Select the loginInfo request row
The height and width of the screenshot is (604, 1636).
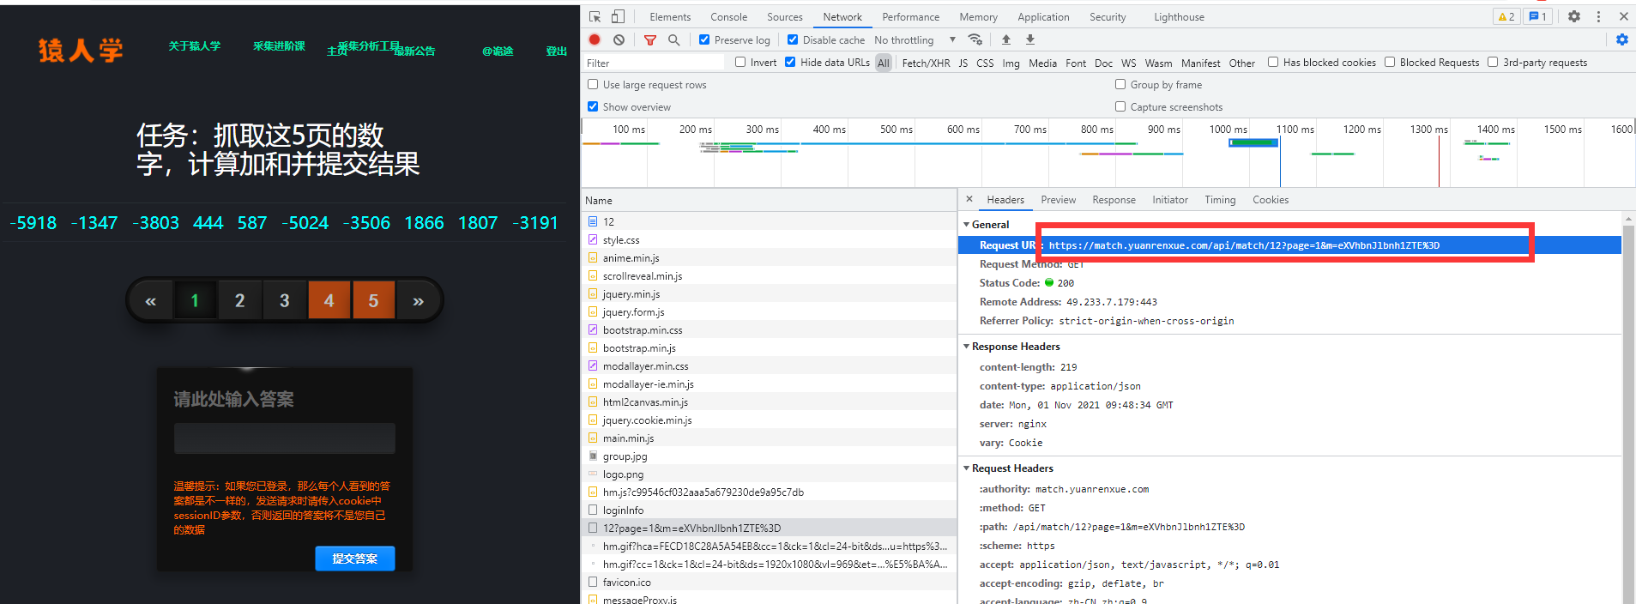[x=769, y=510]
